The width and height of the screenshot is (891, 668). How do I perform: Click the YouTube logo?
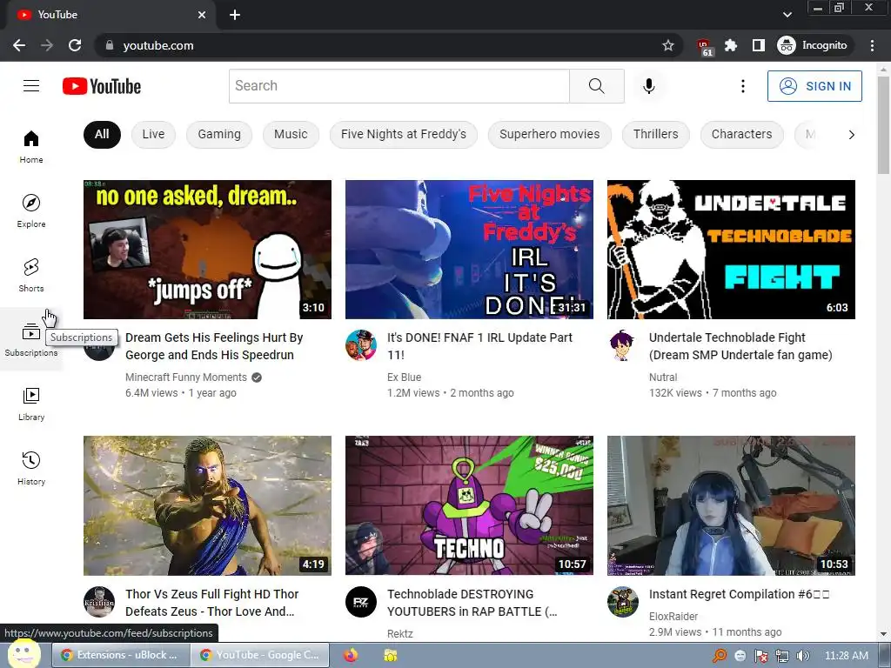pyautogui.click(x=102, y=86)
